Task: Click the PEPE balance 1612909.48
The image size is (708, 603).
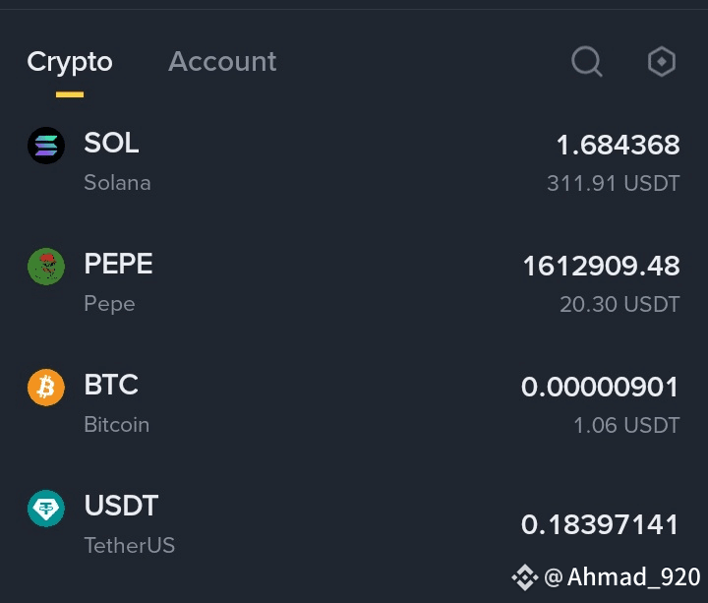Action: coord(602,266)
